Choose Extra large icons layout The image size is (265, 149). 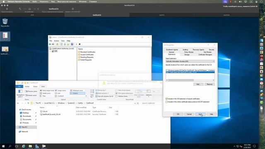[47, 91]
